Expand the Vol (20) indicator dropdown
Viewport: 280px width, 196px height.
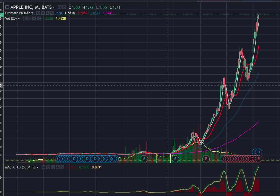[19, 18]
